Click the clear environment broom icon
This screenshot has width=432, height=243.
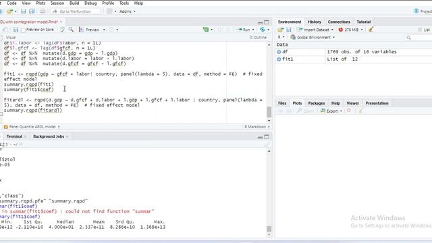coord(371,30)
